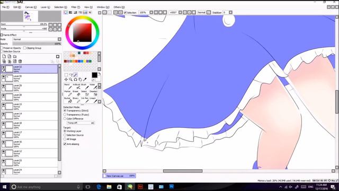Collapse the Paints Effect section
The width and height of the screenshot is (339, 191).
click(2, 35)
